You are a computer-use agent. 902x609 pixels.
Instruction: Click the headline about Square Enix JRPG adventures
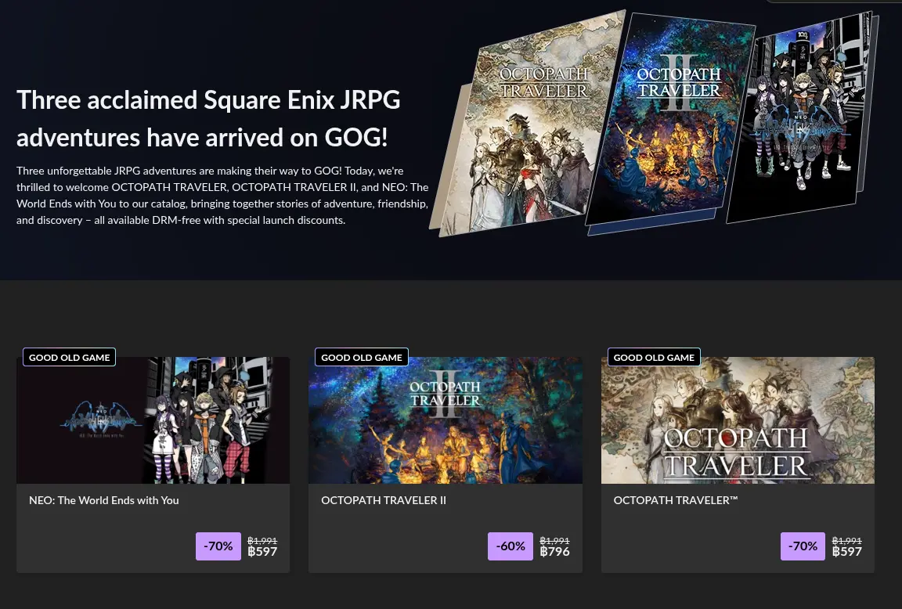click(x=208, y=118)
